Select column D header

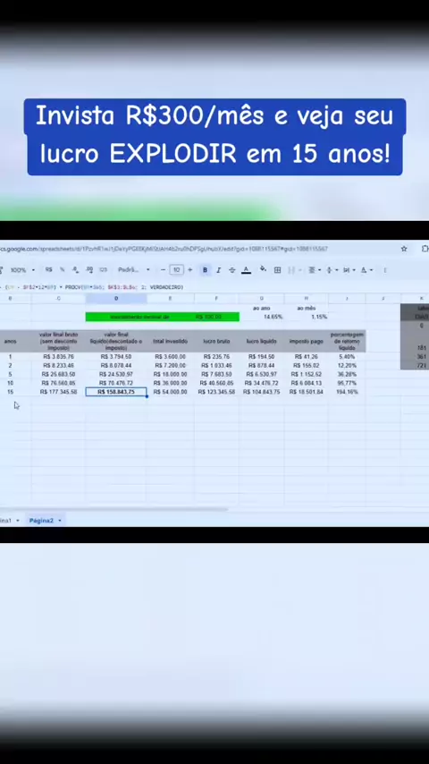pyautogui.click(x=116, y=298)
